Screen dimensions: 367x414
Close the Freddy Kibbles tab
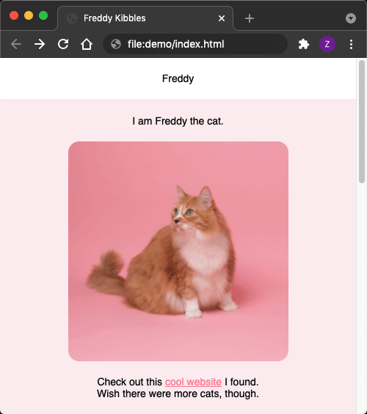coord(222,18)
